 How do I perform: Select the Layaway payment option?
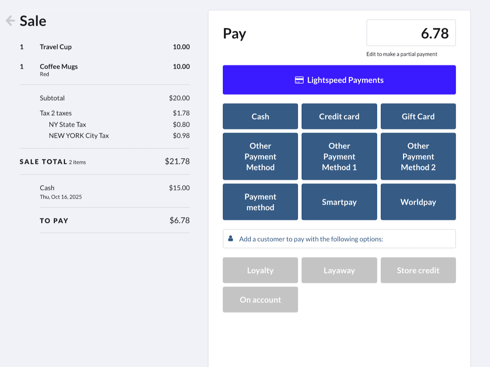(339, 270)
